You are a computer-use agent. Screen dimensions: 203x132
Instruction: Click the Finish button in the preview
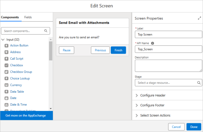[x=118, y=50]
